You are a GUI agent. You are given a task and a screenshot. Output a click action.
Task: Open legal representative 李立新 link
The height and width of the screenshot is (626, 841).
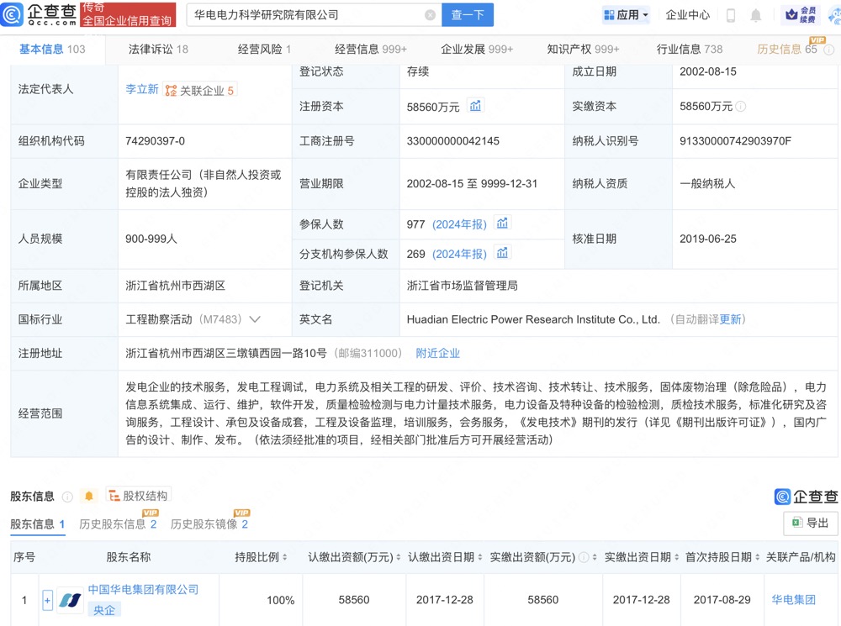click(141, 89)
